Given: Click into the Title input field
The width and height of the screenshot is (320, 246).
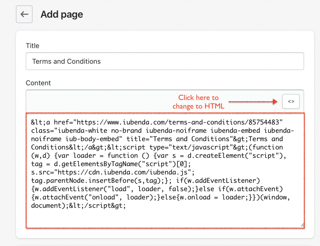Looking at the screenshot, I should point(187,61).
